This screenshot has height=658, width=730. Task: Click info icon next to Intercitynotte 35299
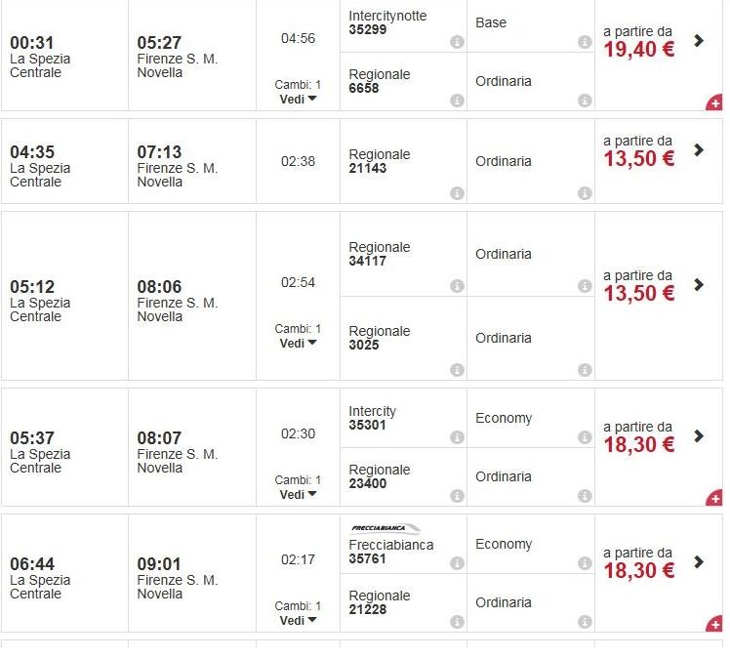[x=457, y=42]
